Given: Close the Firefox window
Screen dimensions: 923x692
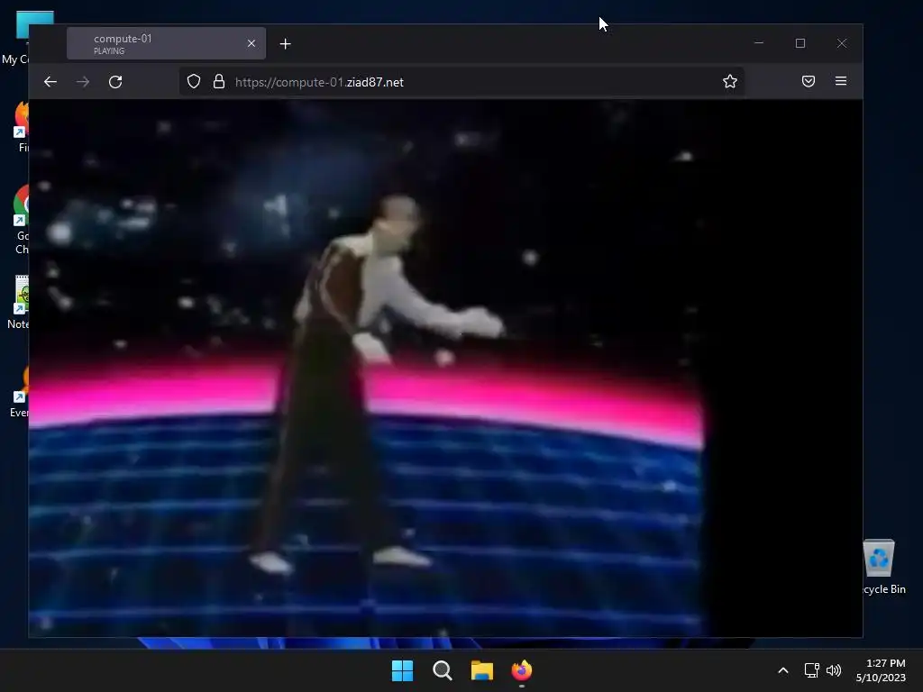Looking at the screenshot, I should point(842,43).
